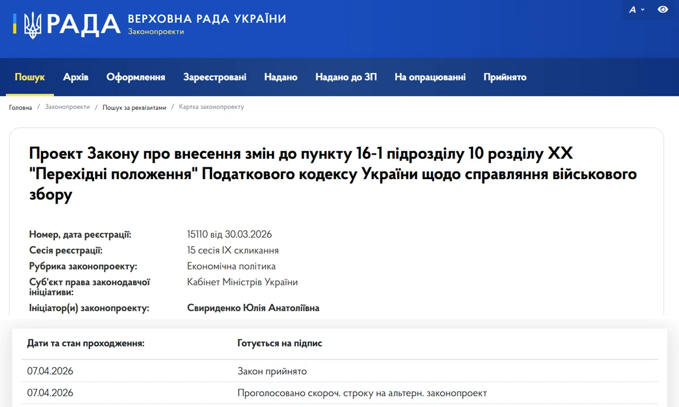
Task: Open initiator Свириденко Юлія Анатоліївна
Action: click(x=253, y=308)
